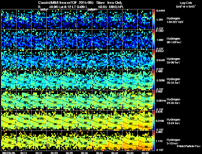This screenshot has height=154, width=202.
Task: Click the Hydrogen 90-149 keV color bar
Action: pyautogui.click(x=154, y=40)
